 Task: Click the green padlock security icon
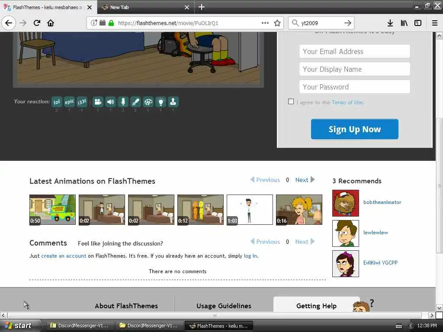pos(111,23)
